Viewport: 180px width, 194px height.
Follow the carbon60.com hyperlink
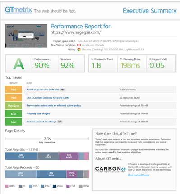pos(138,175)
